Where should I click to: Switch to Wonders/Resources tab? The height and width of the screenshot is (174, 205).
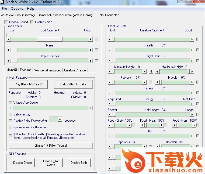[x=48, y=70]
